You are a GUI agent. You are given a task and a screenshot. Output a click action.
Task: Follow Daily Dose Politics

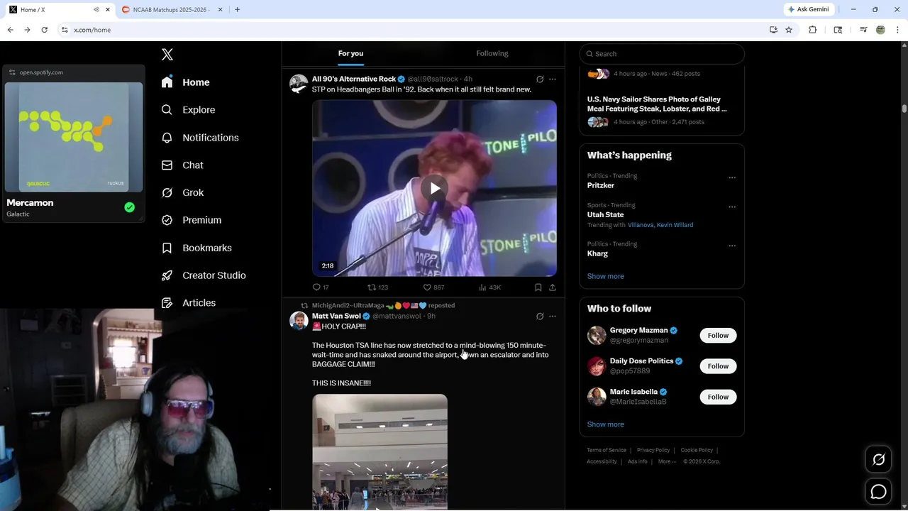[718, 366]
